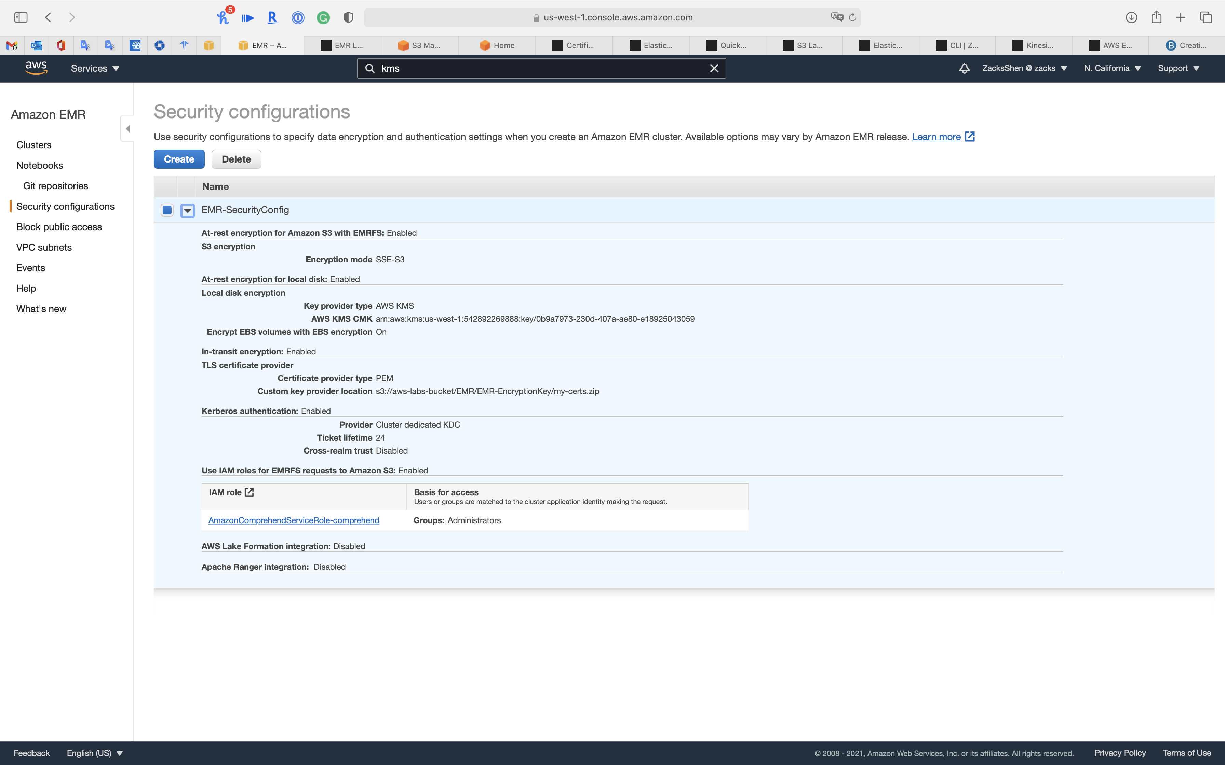Collapse the Amazon EMR side navigation arrow

[127, 128]
